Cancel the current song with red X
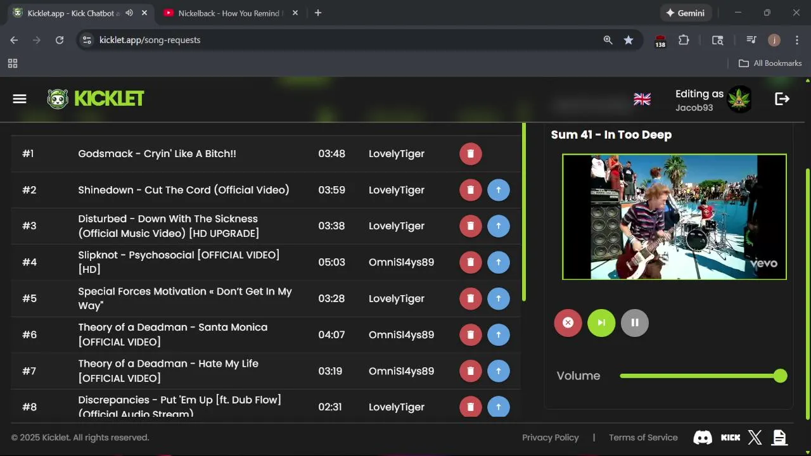The image size is (811, 456). click(x=568, y=323)
